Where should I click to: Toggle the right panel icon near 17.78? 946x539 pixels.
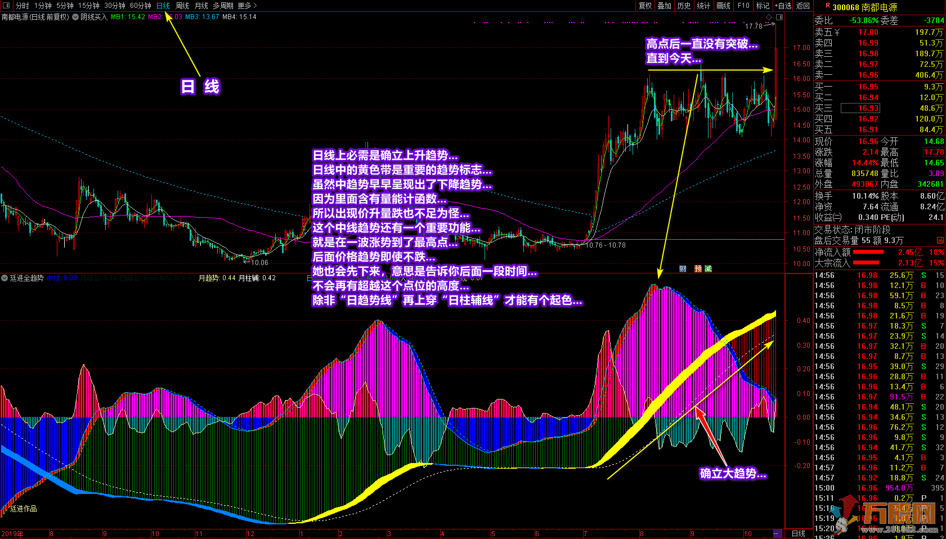779,17
